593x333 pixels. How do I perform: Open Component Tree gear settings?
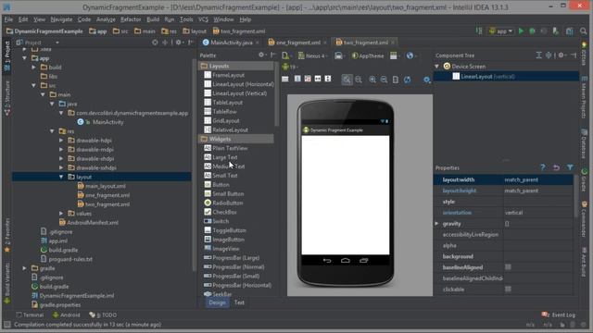click(561, 55)
